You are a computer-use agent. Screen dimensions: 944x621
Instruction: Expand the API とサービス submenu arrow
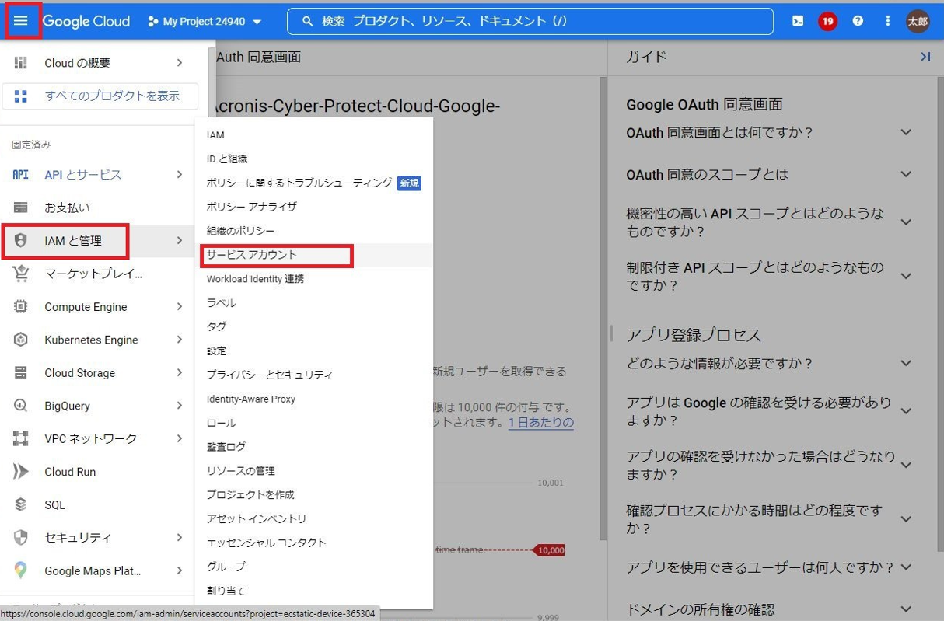click(180, 175)
